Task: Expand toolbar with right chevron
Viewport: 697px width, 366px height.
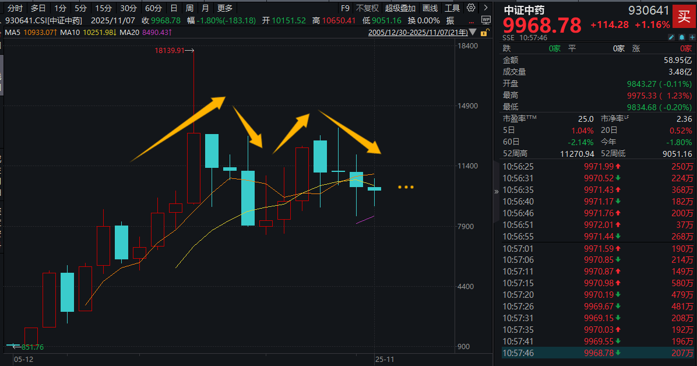Action: pos(486,8)
